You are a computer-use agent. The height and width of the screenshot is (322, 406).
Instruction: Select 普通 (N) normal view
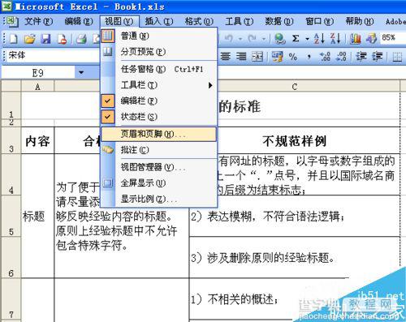(x=159, y=36)
